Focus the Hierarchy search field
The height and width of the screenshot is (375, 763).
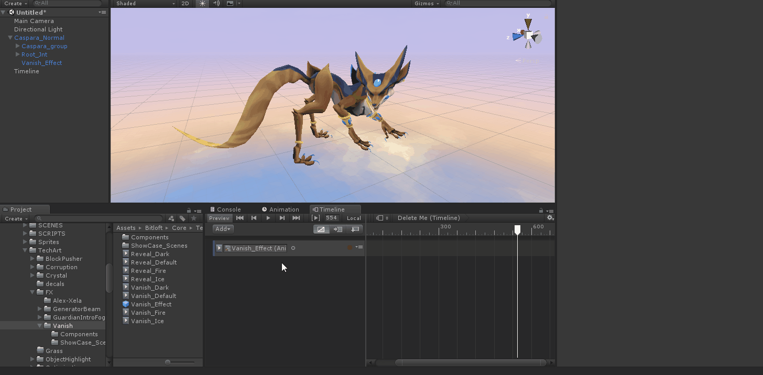coord(67,4)
